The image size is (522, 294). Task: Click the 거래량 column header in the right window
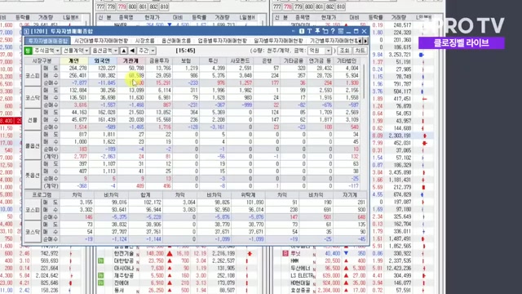coord(399,17)
